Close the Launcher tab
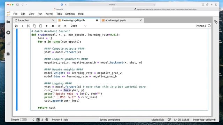 53,20
